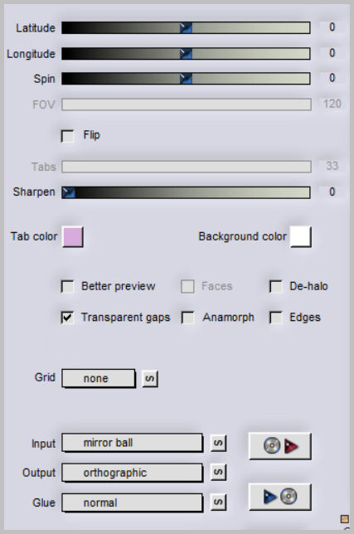Image resolution: width=354 pixels, height=534 pixels.
Task: Click the S button beside Input dropdown
Action: click(218, 443)
